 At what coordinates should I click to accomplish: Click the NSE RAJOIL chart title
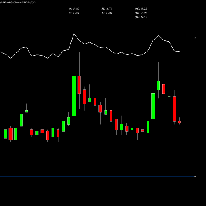click(x=29, y=2)
